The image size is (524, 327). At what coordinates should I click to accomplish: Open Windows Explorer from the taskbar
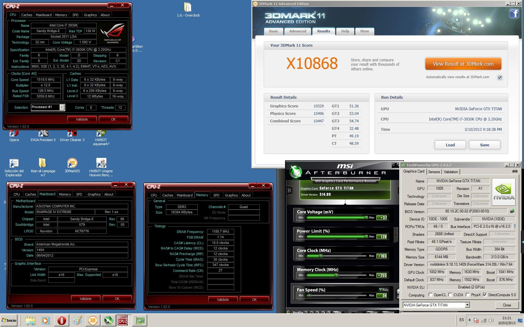[30, 320]
